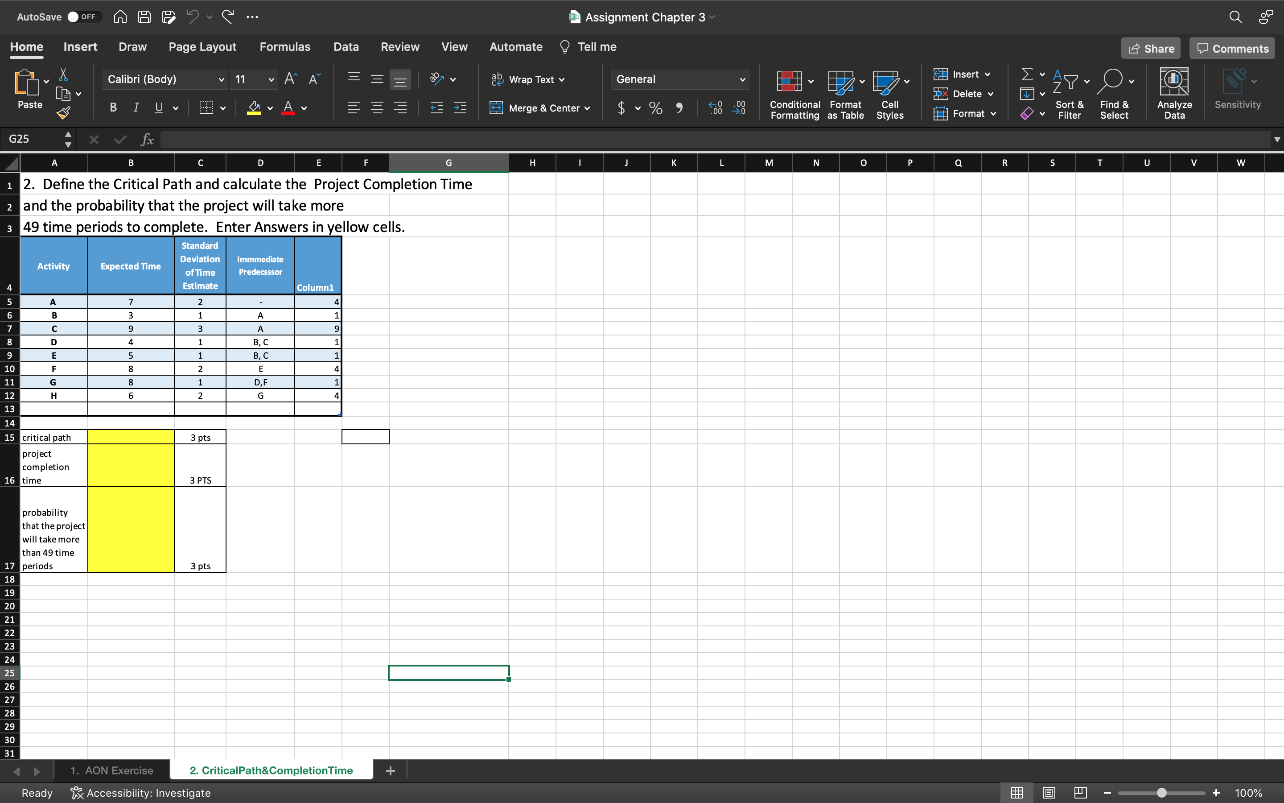Screen dimensions: 1284x803
Task: Expand the General number format dropdown
Action: [x=742, y=80]
